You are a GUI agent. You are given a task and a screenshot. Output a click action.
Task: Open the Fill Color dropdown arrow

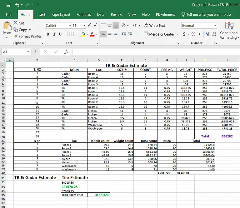(x=87, y=34)
